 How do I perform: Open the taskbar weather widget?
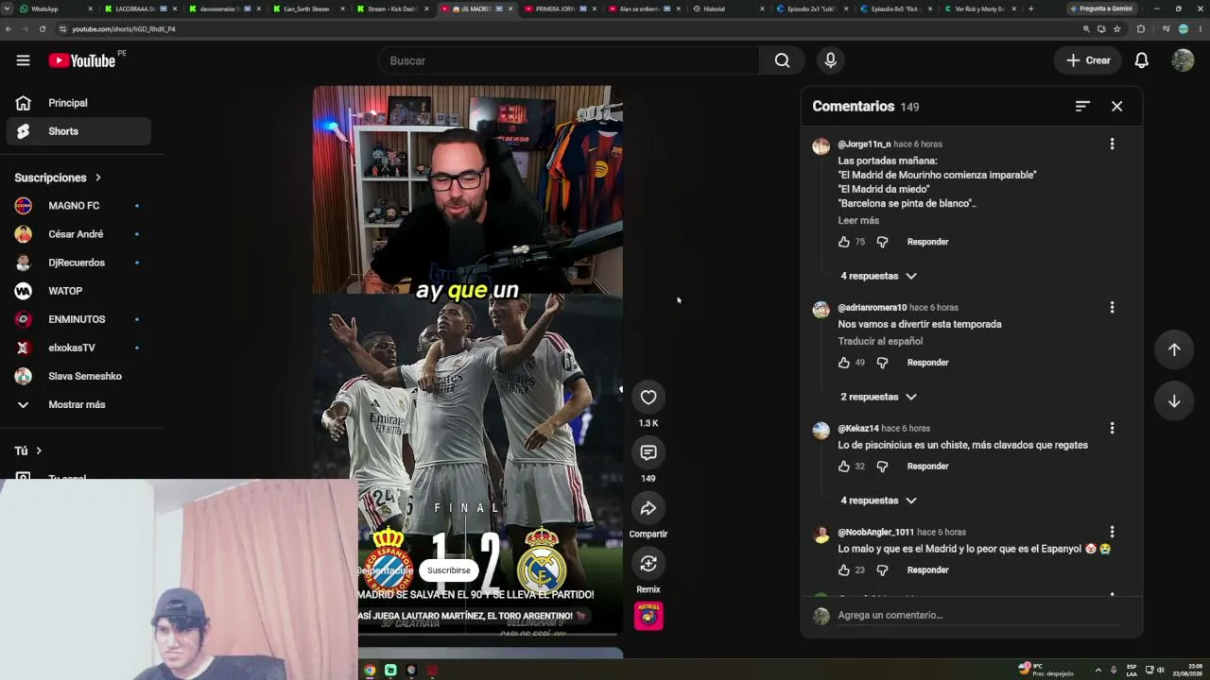point(1046,670)
